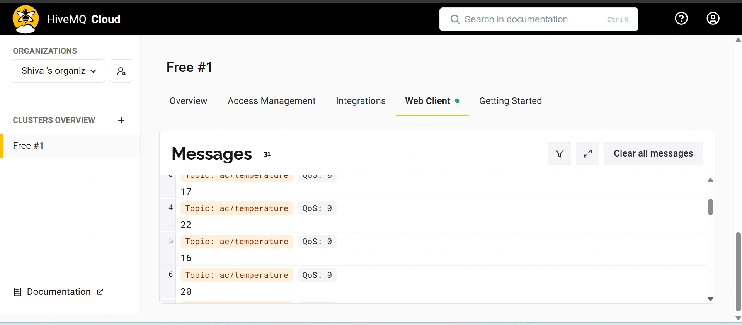Click the CLUSTERS OVERVIEW label
Image resolution: width=742 pixels, height=325 pixels.
click(54, 120)
